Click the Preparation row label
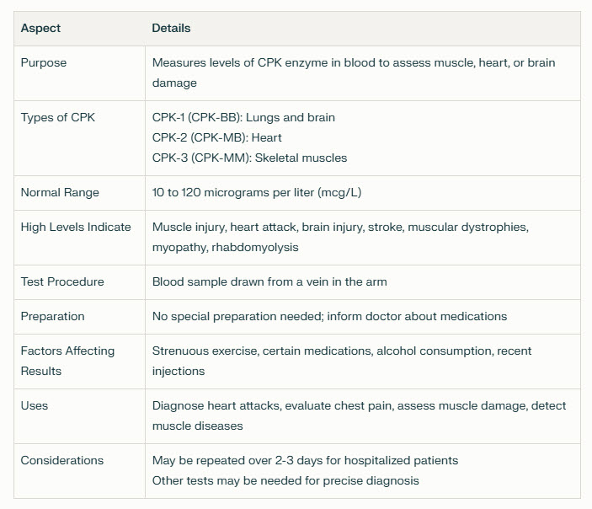592x509 pixels. (x=52, y=317)
